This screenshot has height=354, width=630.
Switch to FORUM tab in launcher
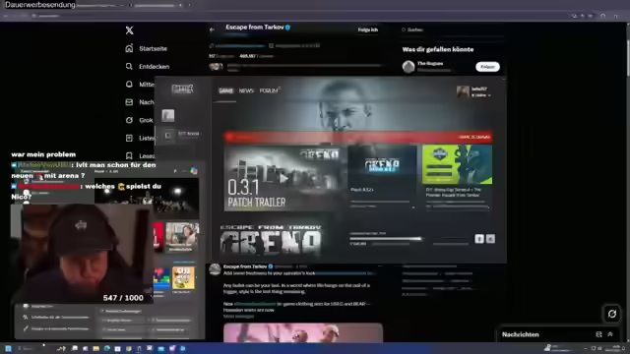[269, 90]
